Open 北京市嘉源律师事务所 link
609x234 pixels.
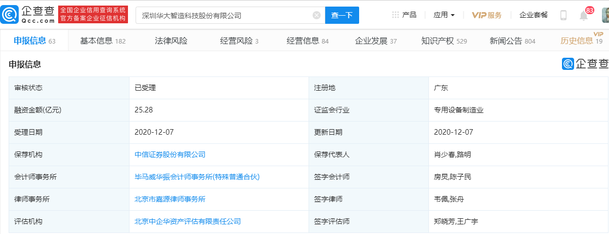tap(170, 199)
